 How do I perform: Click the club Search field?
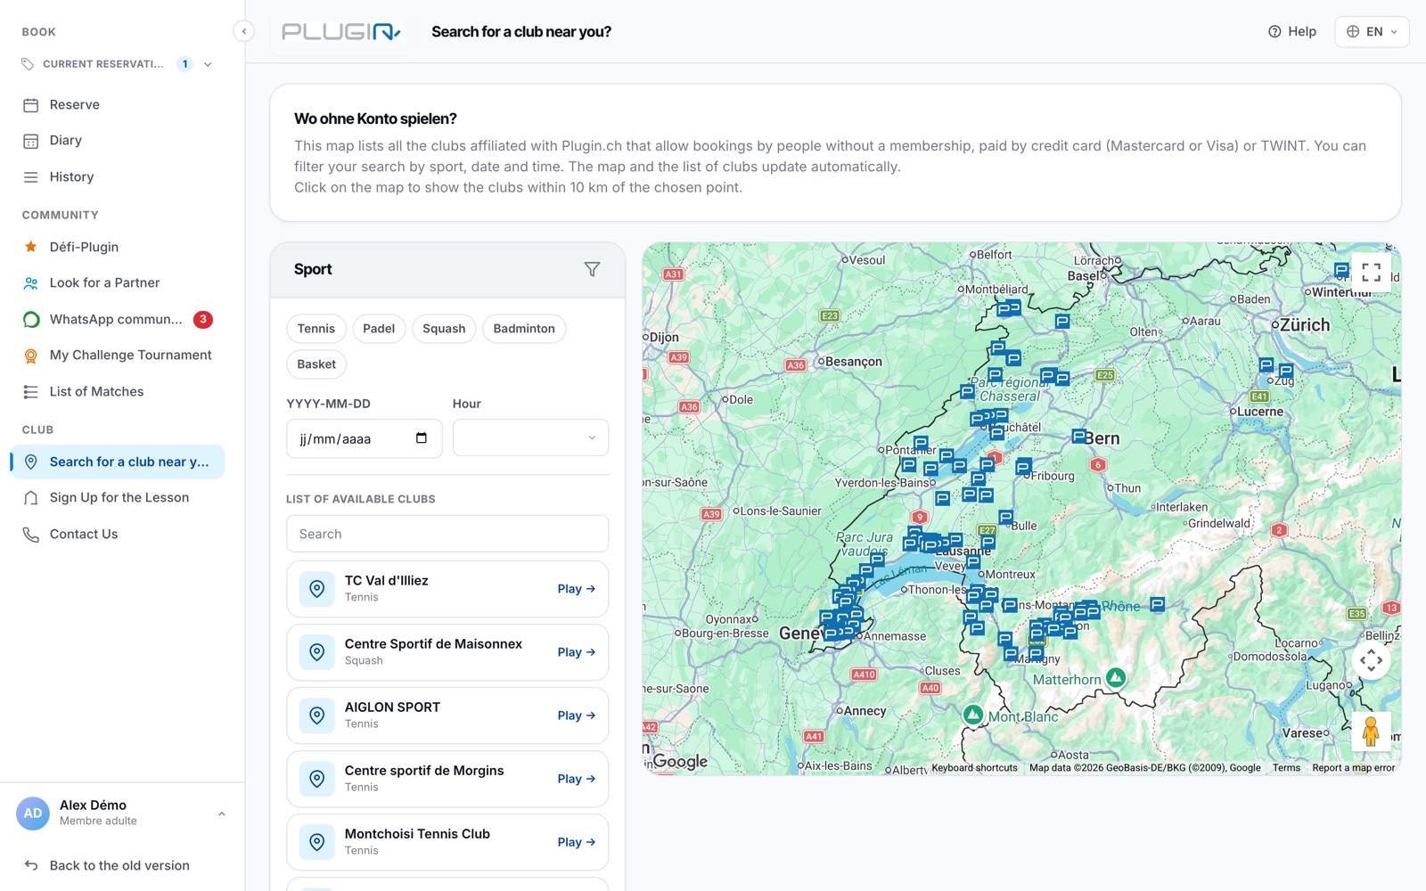pyautogui.click(x=447, y=534)
